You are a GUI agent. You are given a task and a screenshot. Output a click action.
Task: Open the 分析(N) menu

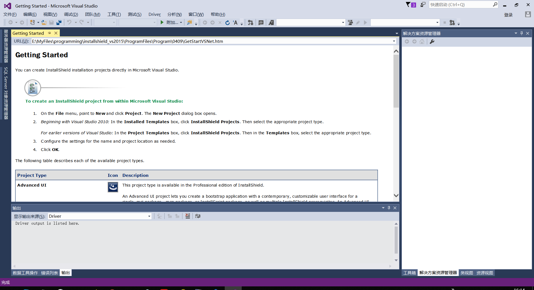174,14
